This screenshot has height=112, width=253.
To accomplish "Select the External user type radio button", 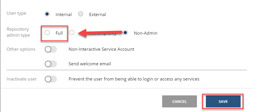I will 80,14.
